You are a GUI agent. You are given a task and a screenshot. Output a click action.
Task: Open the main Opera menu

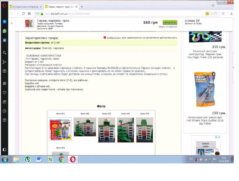click(x=4, y=6)
